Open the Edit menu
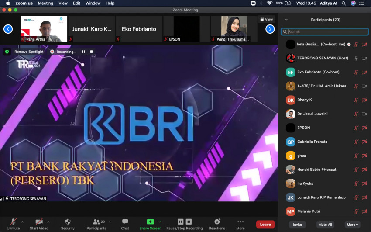 pos(76,3)
